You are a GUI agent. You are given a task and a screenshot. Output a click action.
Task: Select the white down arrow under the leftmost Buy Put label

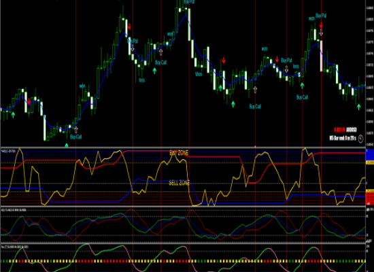[133, 48]
